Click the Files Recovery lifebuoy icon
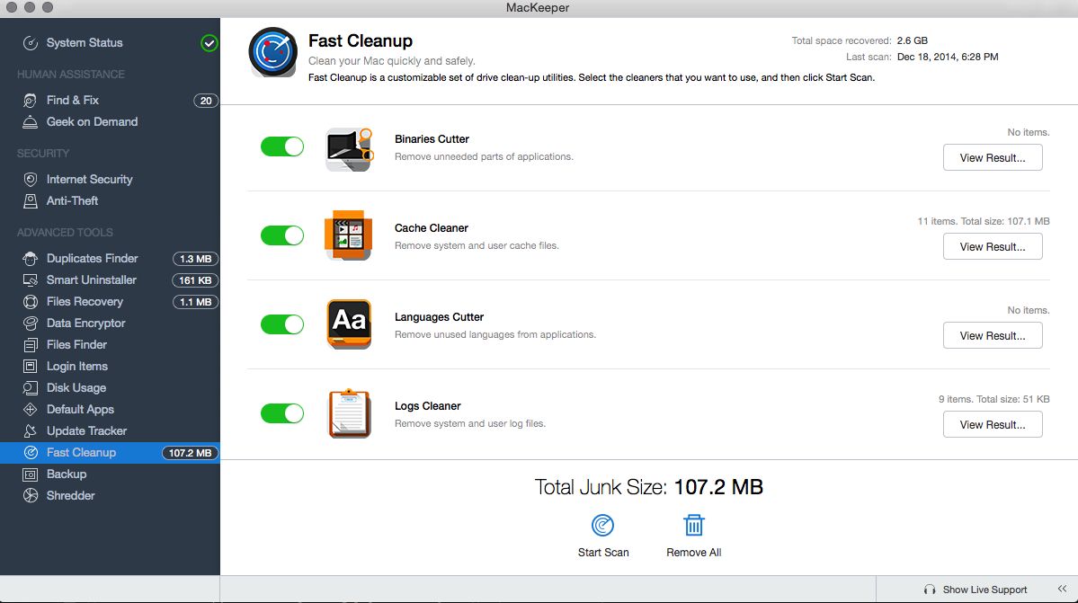The width and height of the screenshot is (1078, 603). click(31, 302)
